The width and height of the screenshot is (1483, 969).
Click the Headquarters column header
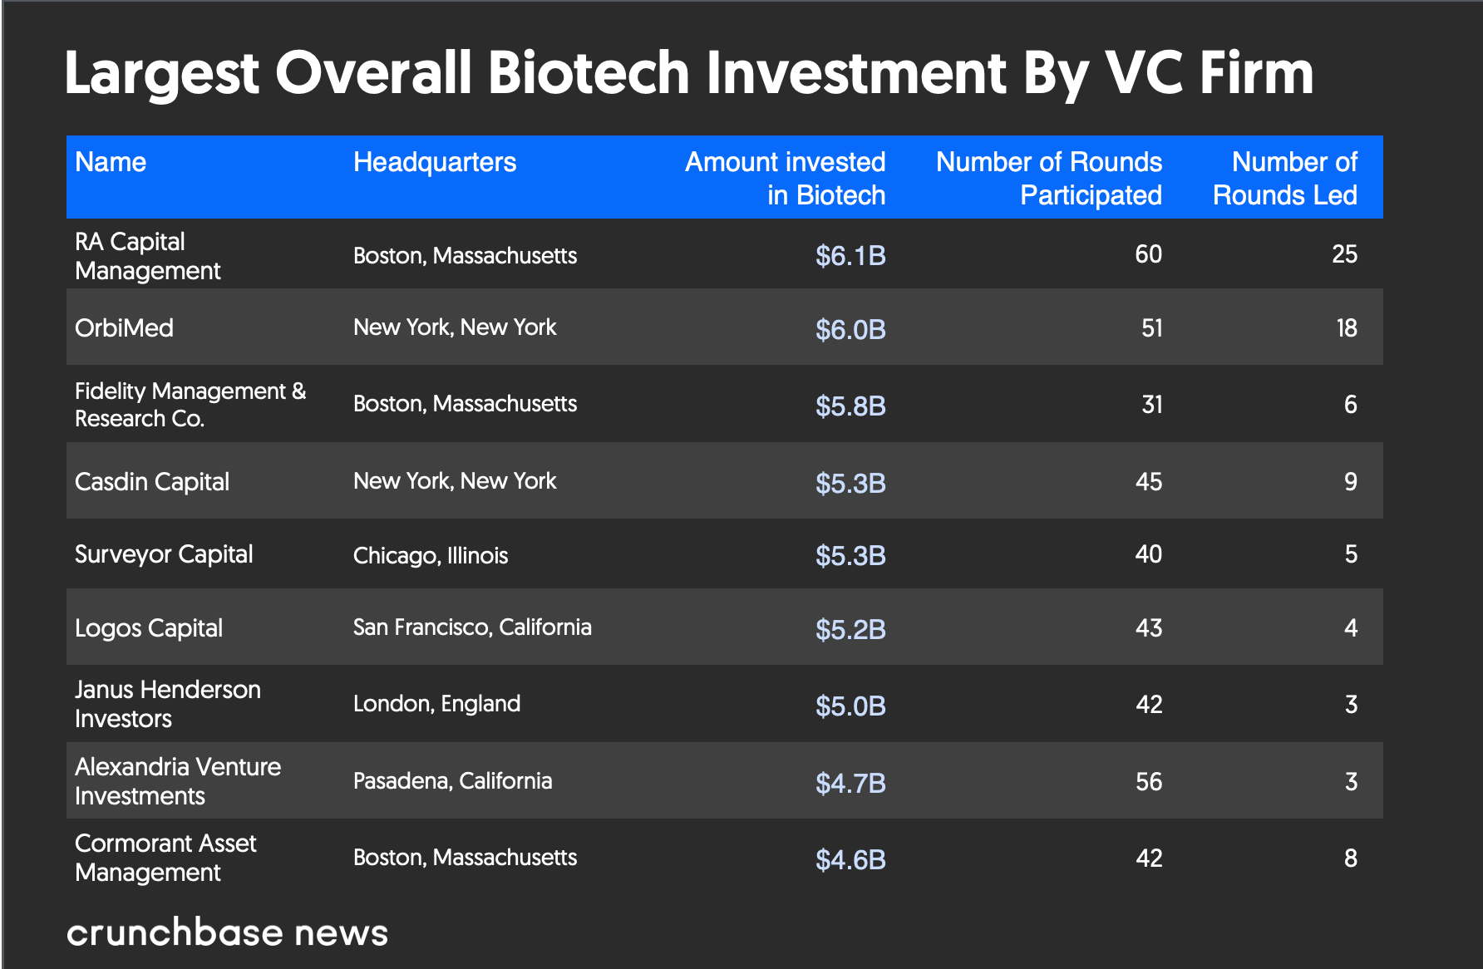pyautogui.click(x=434, y=162)
